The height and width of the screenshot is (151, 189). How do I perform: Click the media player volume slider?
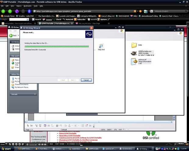[x=33, y=145]
